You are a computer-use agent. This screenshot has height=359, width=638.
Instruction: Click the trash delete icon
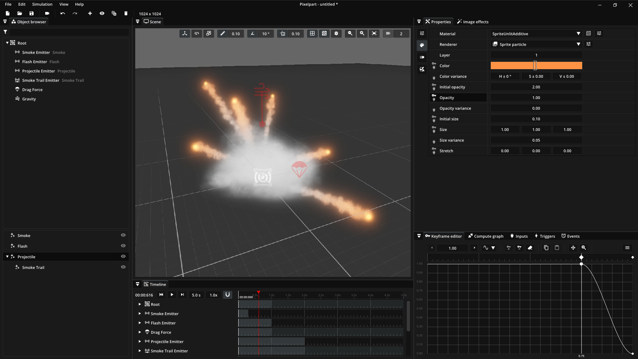[126, 14]
